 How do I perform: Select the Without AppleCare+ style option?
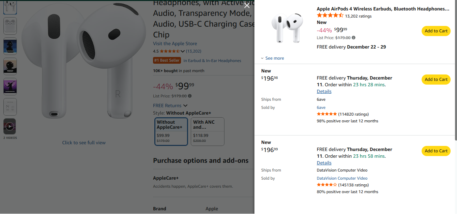[171, 131]
